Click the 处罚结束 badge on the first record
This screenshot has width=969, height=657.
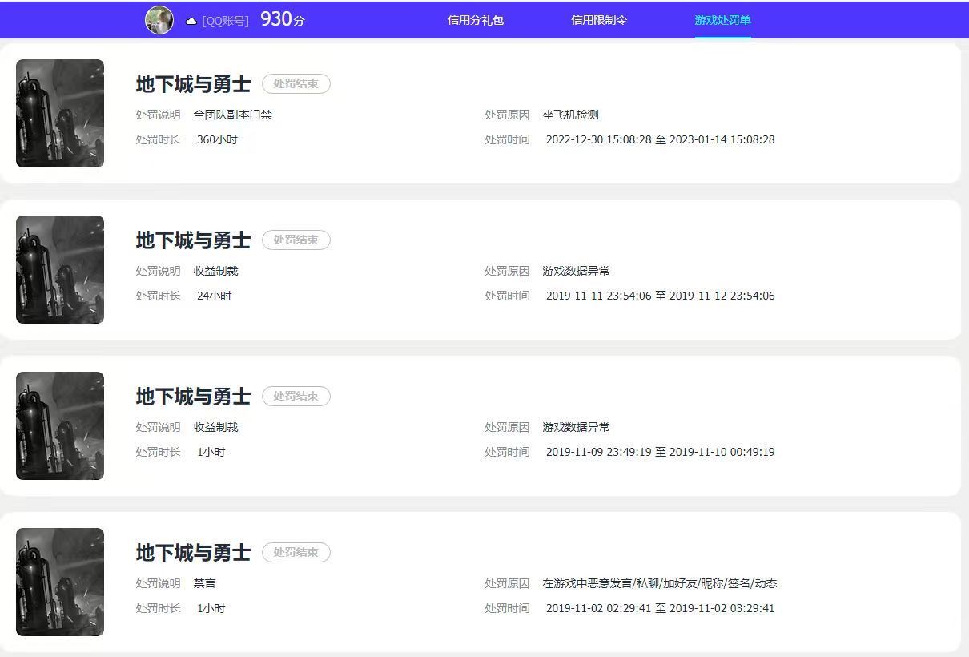pos(296,83)
